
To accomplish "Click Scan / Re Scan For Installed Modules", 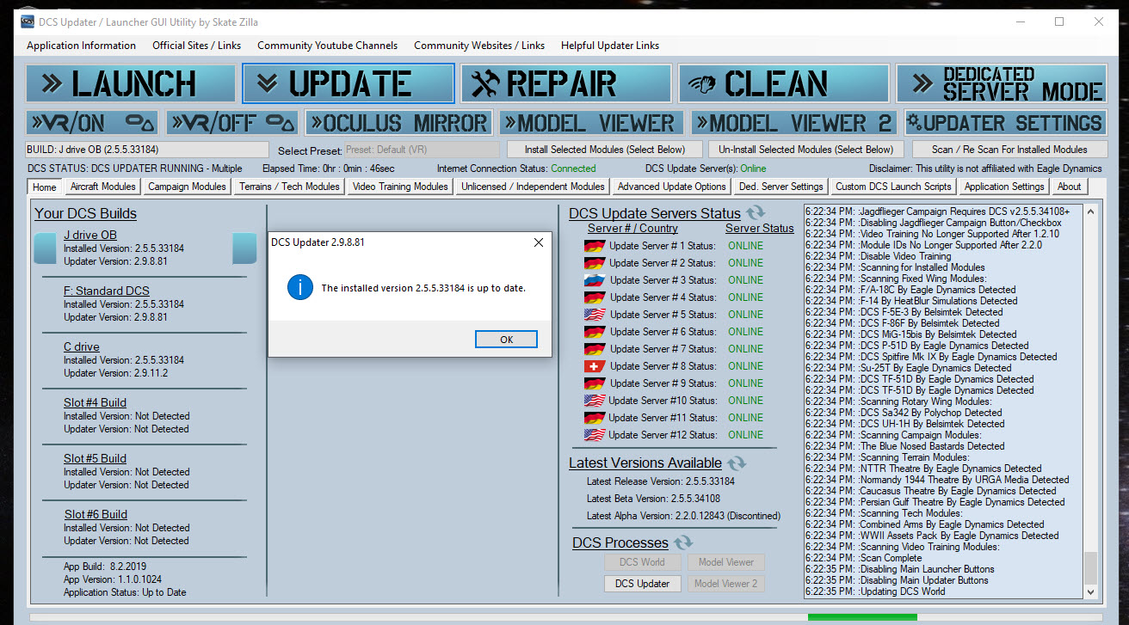I will coord(1009,150).
